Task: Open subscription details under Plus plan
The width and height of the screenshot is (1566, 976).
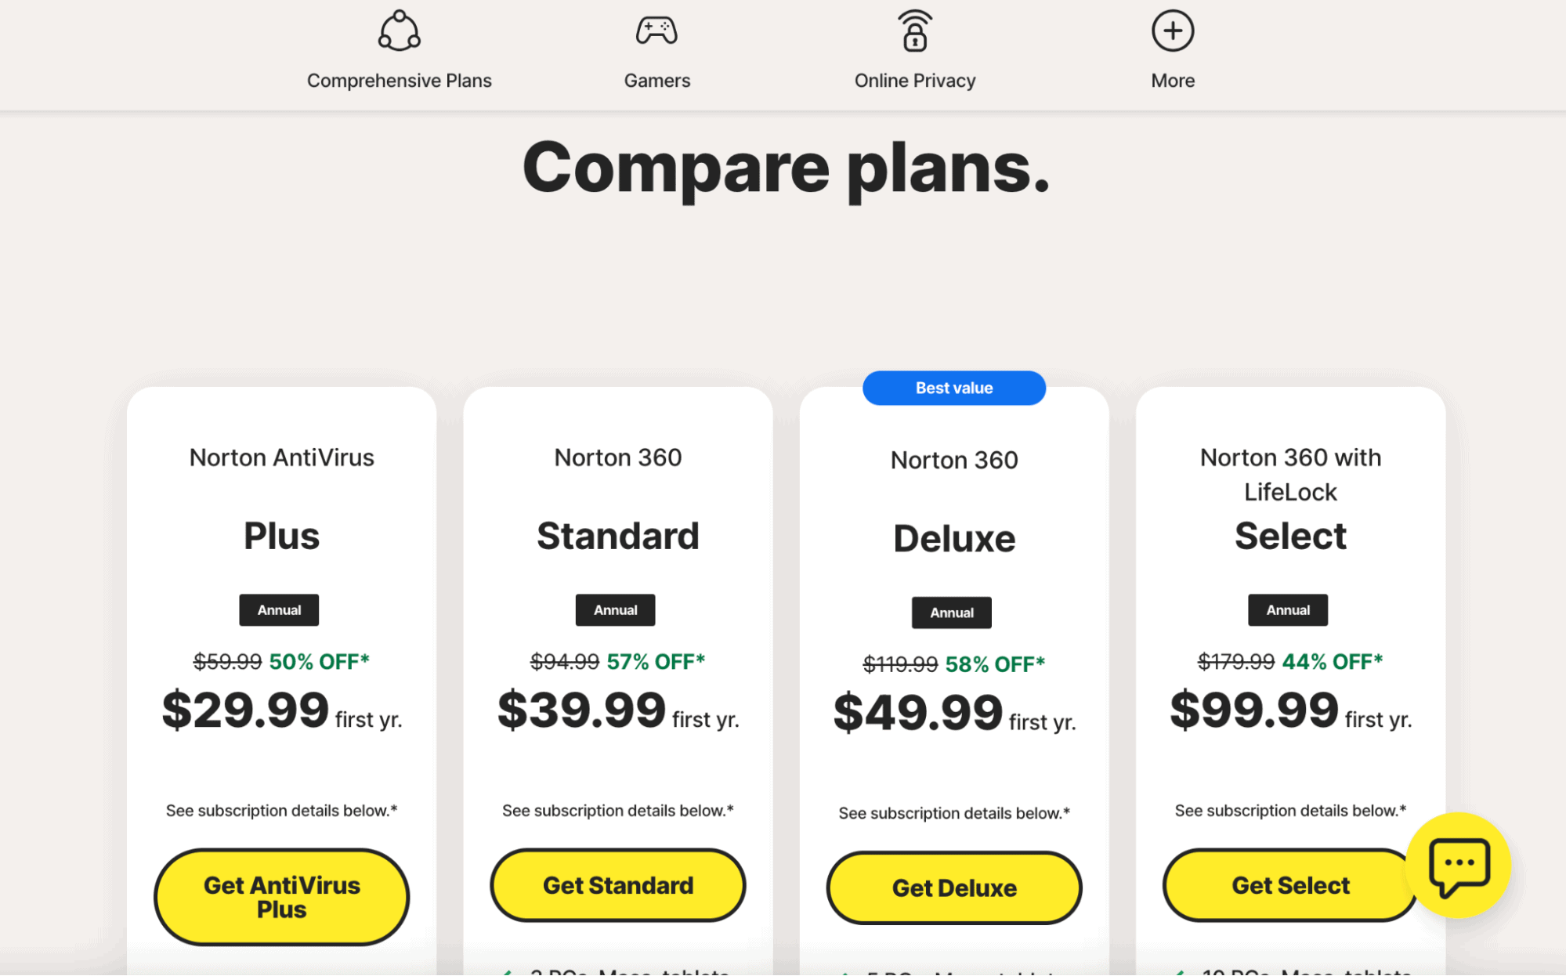Action: (x=280, y=811)
